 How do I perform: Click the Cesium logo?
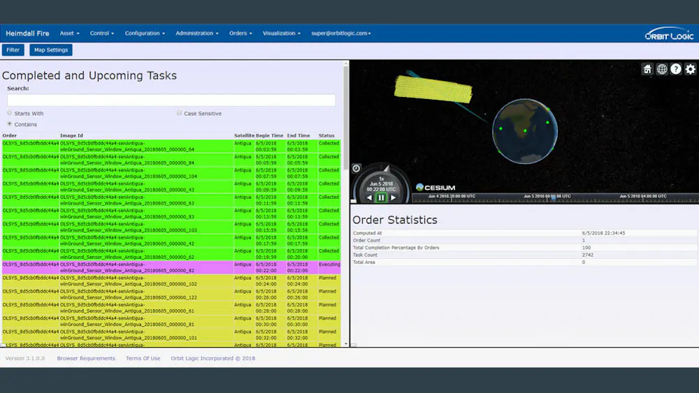(435, 187)
